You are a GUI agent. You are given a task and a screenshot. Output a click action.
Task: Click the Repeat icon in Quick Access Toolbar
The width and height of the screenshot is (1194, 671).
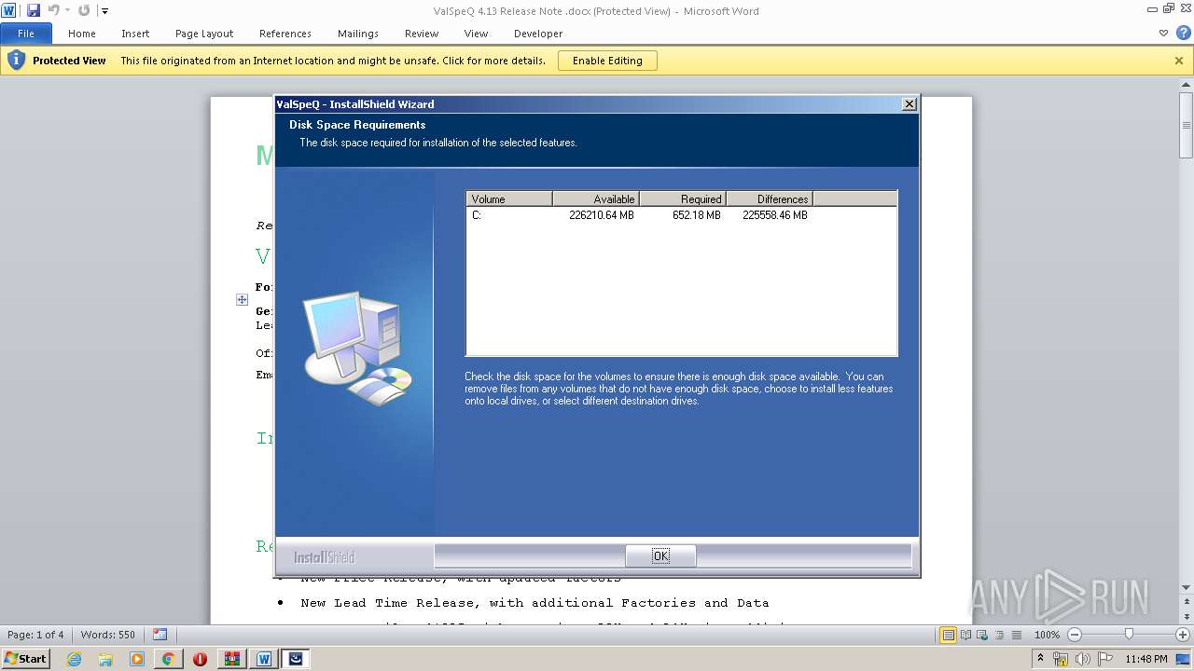click(x=84, y=11)
